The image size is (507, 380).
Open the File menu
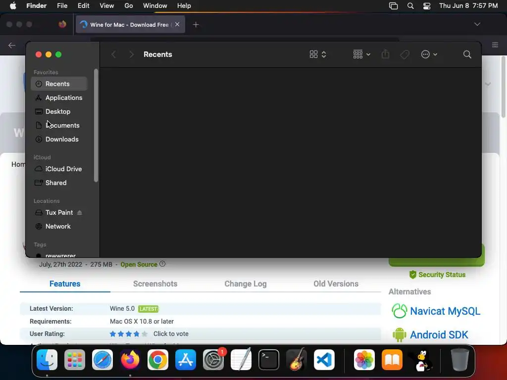(x=62, y=6)
